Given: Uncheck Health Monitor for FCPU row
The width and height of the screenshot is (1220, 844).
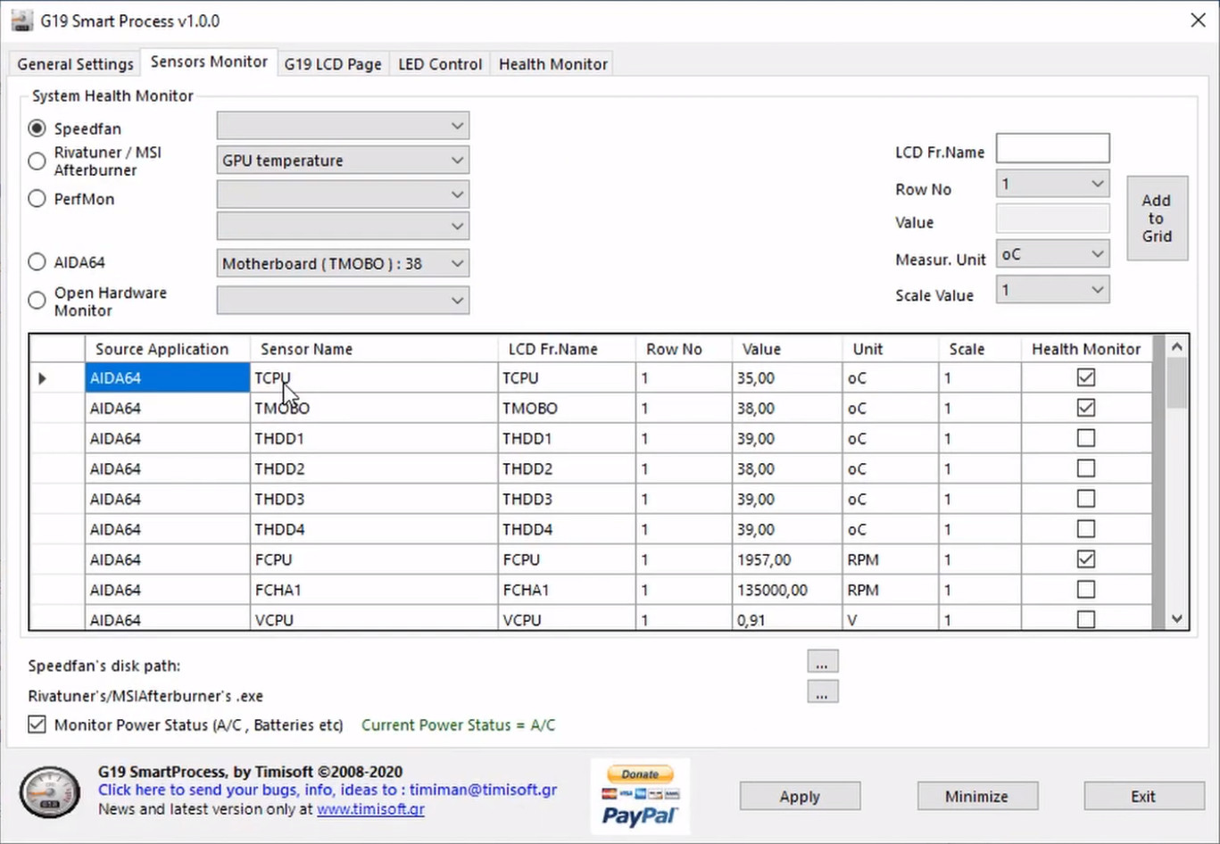Looking at the screenshot, I should [1086, 559].
